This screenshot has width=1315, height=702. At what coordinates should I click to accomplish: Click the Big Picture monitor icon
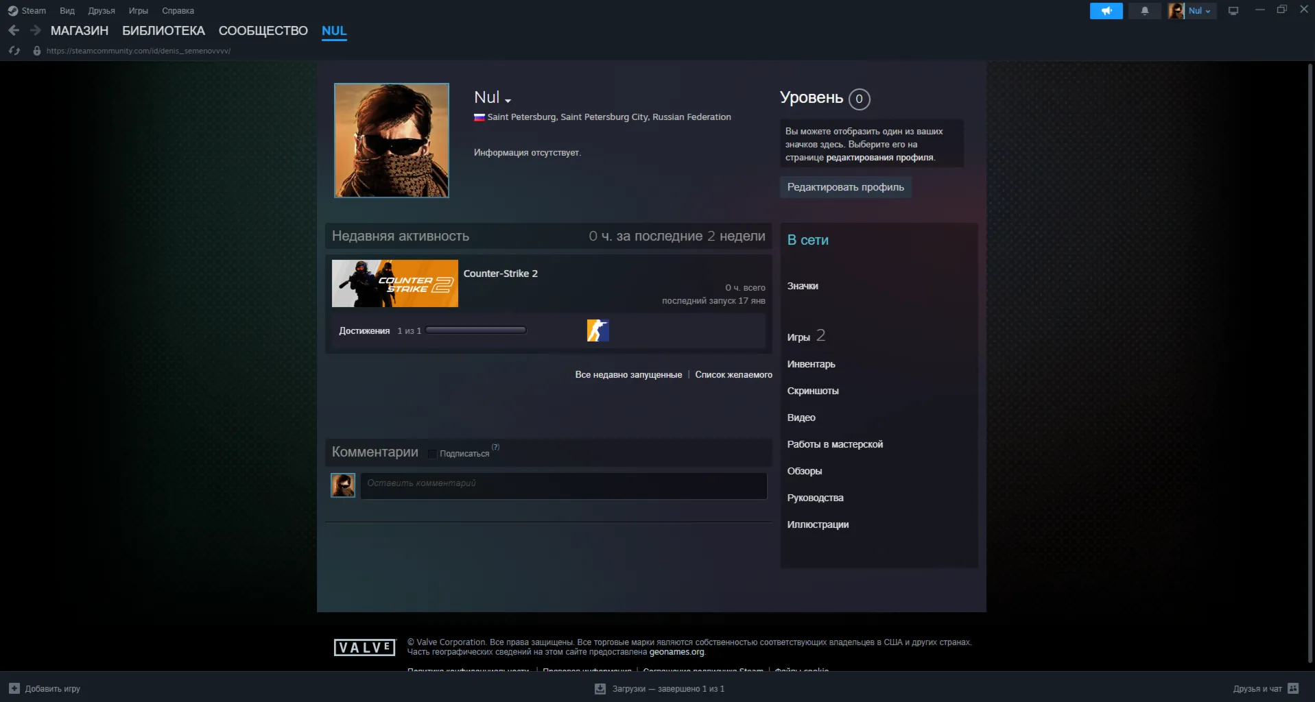[1233, 11]
